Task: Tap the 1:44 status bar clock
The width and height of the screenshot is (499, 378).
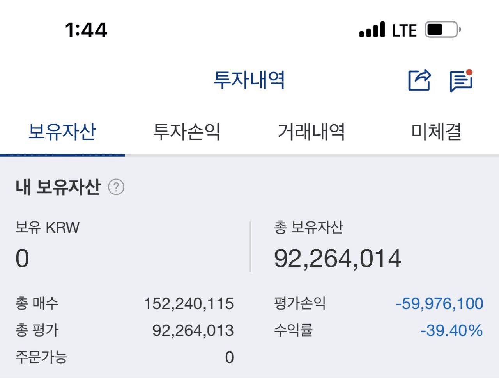Action: (x=86, y=30)
